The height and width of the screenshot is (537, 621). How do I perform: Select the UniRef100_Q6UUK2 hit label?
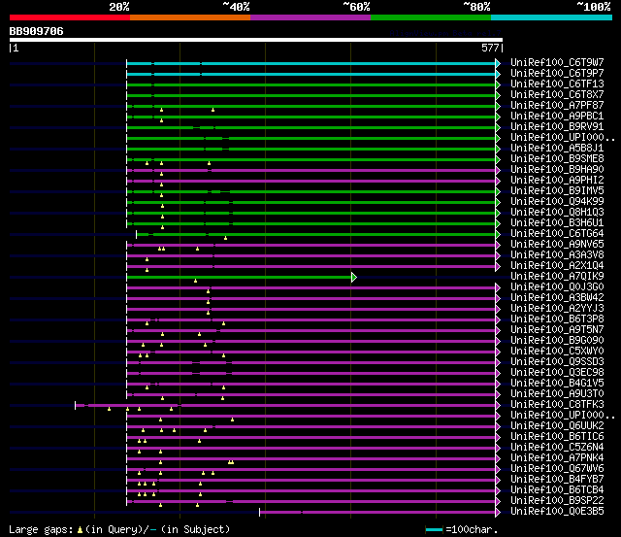tap(557, 426)
